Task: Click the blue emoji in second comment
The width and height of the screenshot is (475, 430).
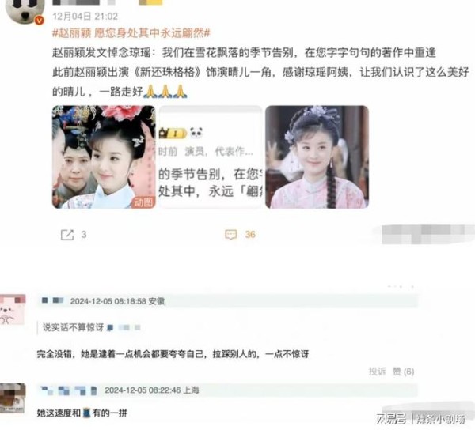Action: coord(86,413)
